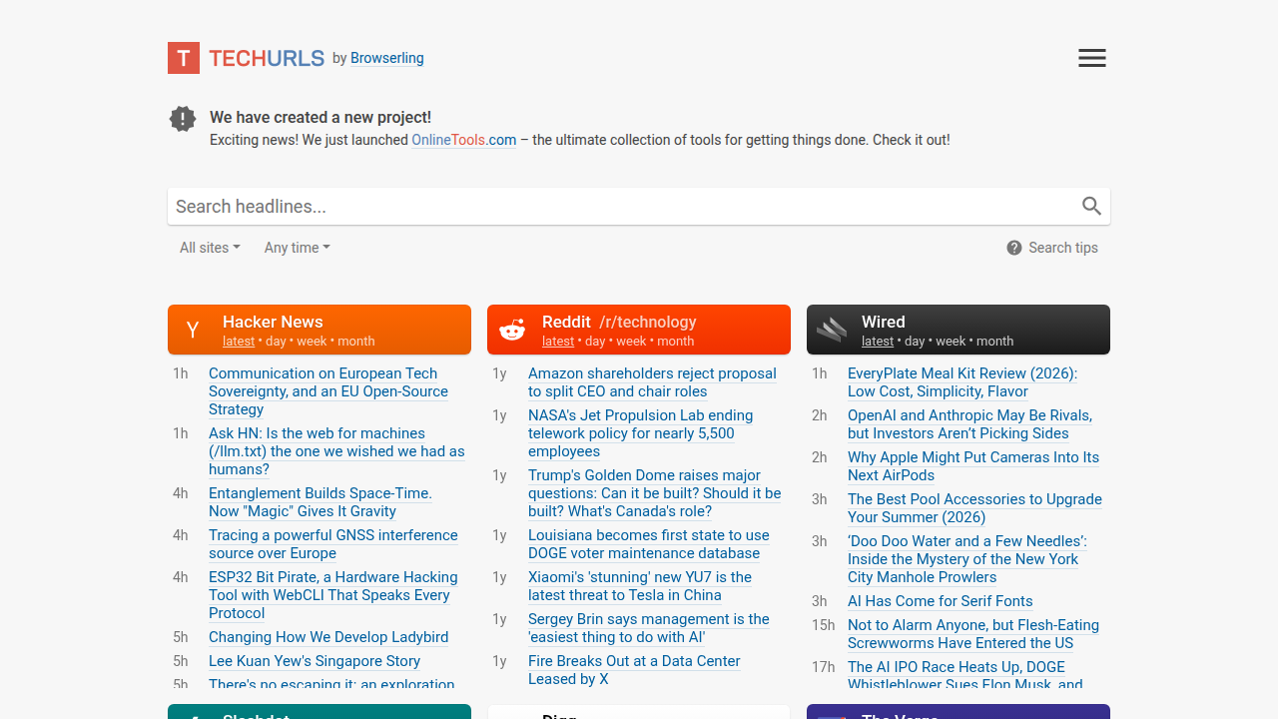
Task: Open the OnlineTools.com link
Action: coord(464,140)
